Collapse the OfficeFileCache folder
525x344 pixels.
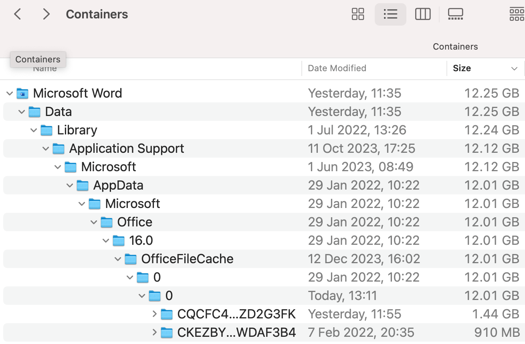pyautogui.click(x=118, y=259)
